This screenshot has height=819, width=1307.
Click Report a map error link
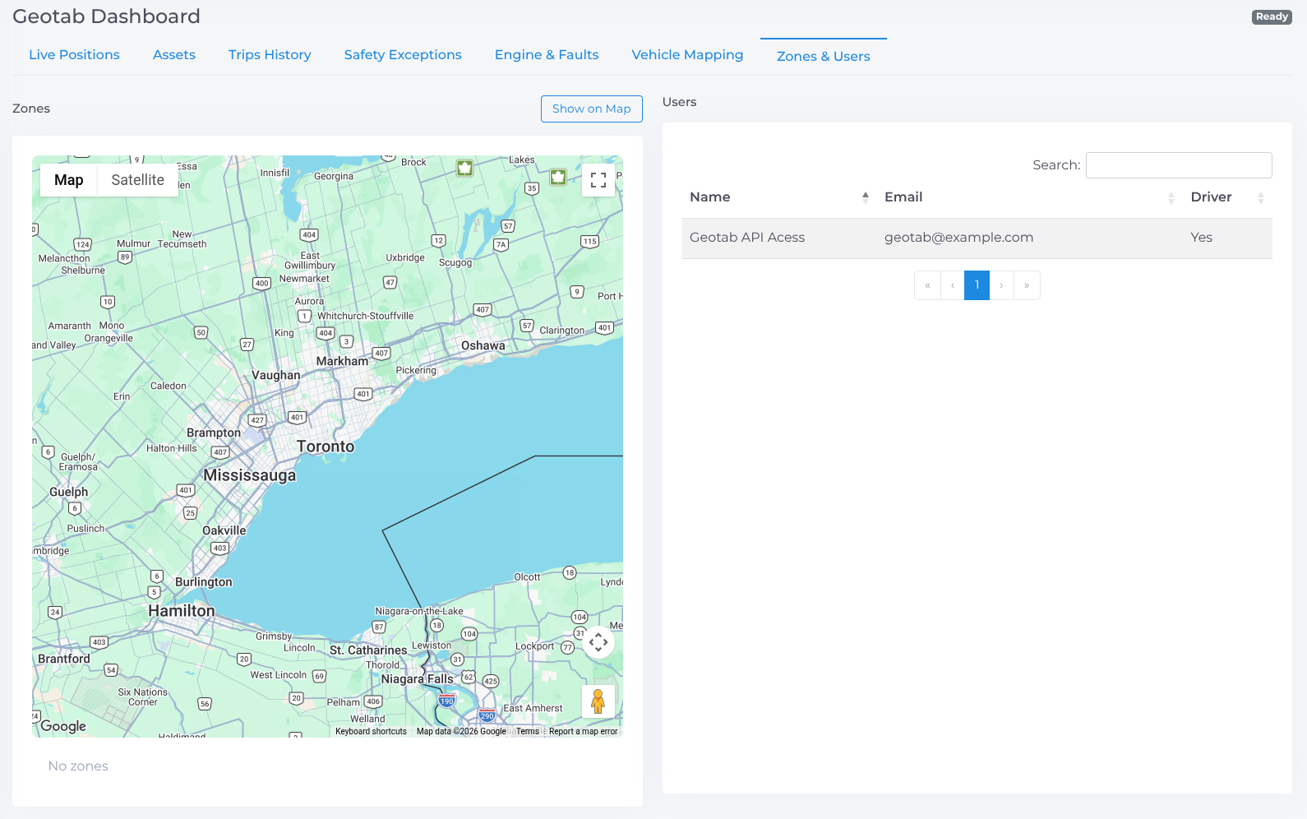coord(584,731)
